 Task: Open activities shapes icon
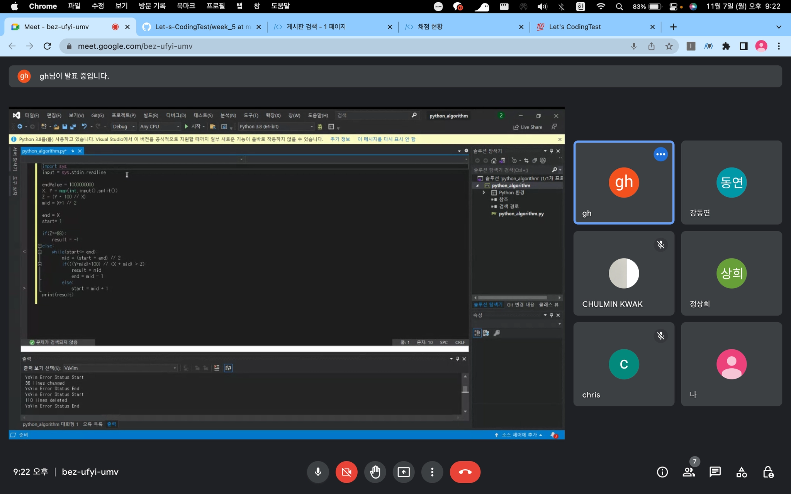click(742, 472)
